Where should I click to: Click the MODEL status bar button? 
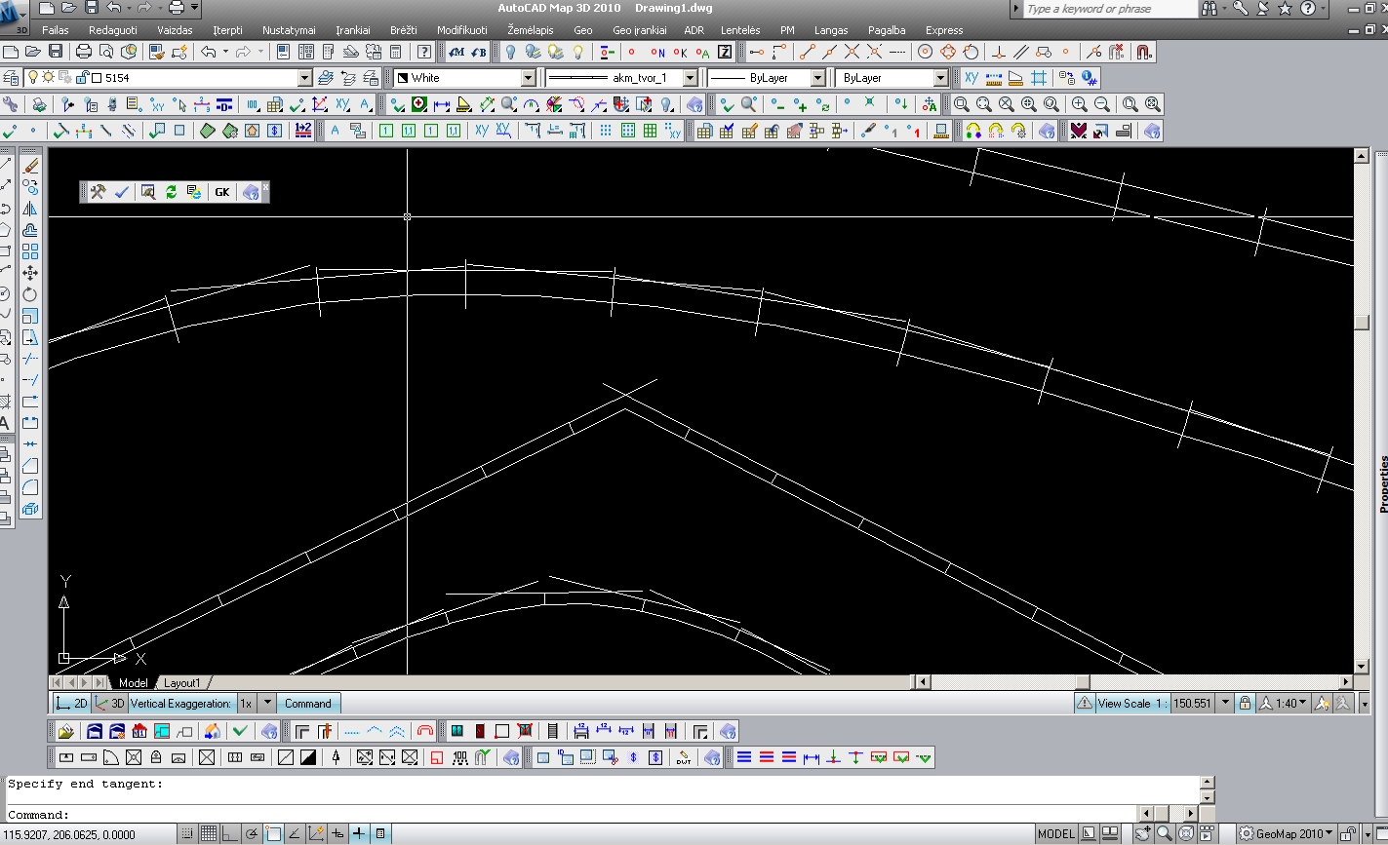(1056, 834)
